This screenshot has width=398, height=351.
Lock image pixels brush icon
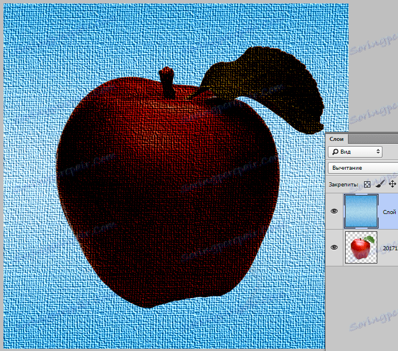point(380,184)
